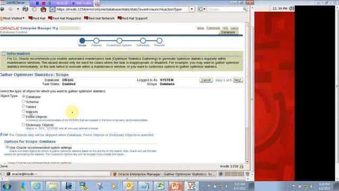Click the page vertical scrollbar down arrow

(247, 161)
